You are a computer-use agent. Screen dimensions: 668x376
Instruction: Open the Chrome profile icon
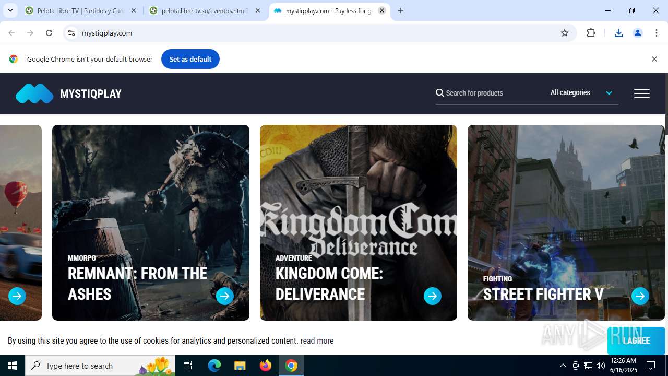coord(638,33)
